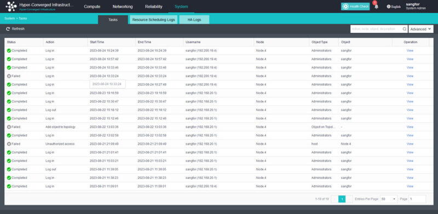The height and width of the screenshot is (214, 438).
Task: Click Completed icon of 11:09:01 row
Action: [9, 186]
